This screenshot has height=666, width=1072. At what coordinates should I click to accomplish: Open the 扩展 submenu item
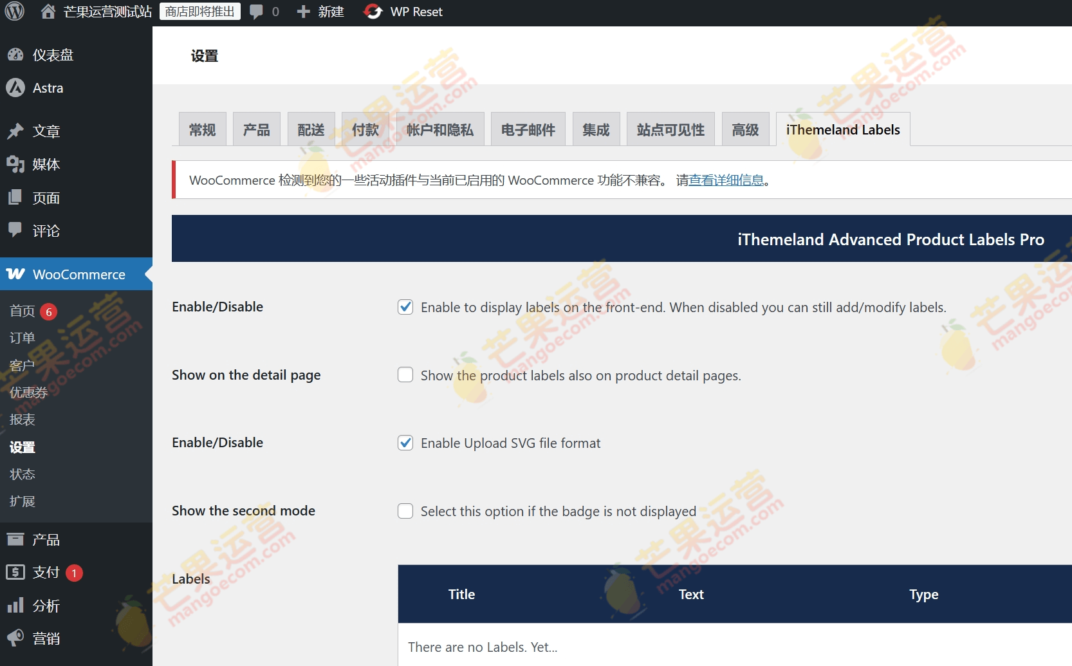click(23, 501)
